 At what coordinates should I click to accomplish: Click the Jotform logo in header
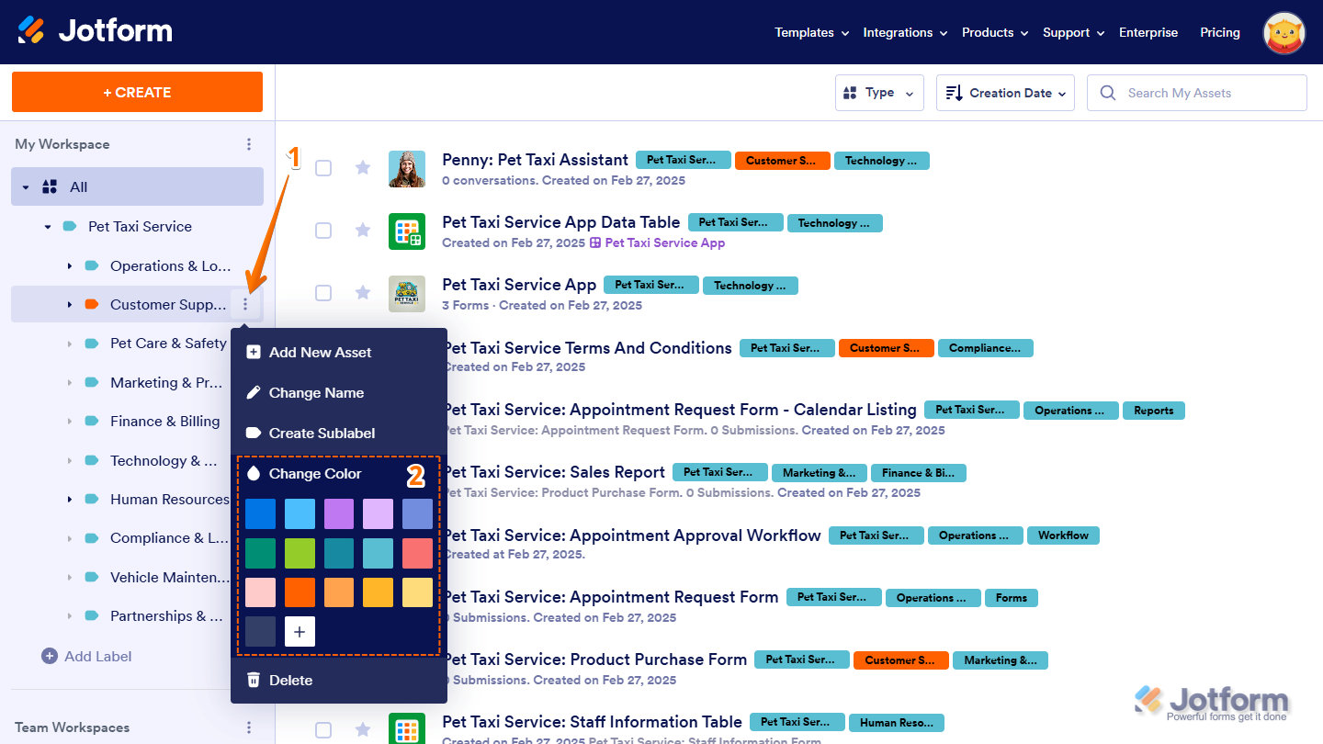coord(95,31)
